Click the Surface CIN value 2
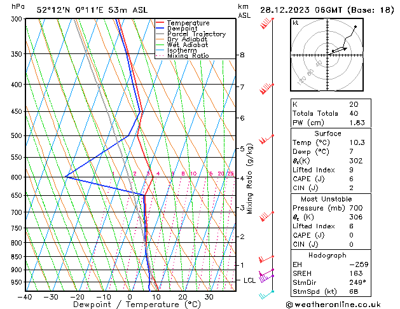This screenshot has width=400, height=309. [x=351, y=188]
